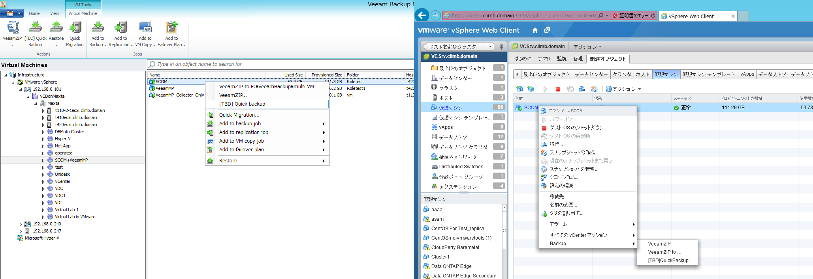Viewport: 813px width, 279px height.
Task: Click the migrate VM toolbar icon
Action: pyautogui.click(x=582, y=89)
